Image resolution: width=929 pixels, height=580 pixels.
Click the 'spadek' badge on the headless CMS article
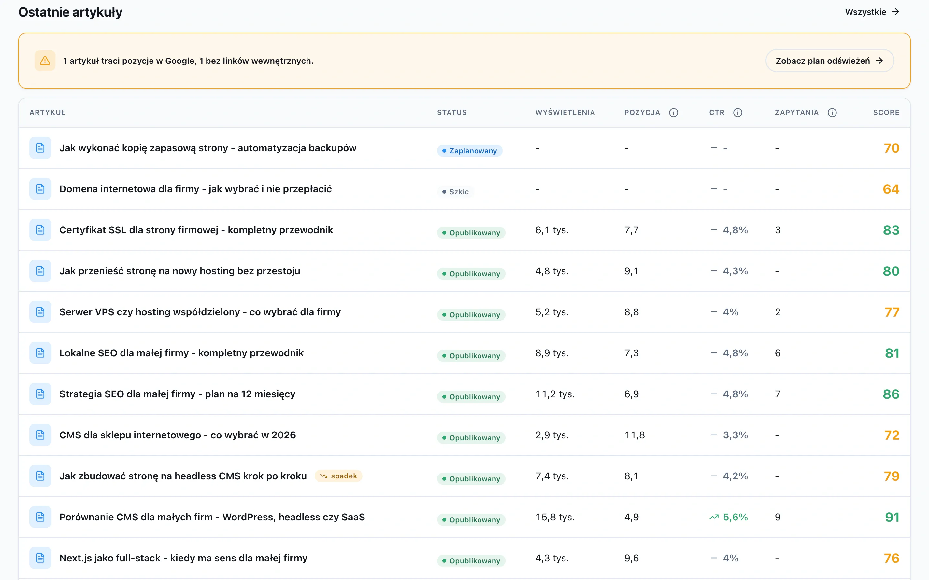point(338,476)
